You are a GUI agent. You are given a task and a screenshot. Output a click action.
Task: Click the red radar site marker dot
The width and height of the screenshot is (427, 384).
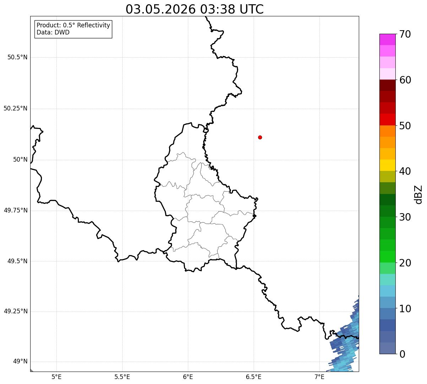260,137
